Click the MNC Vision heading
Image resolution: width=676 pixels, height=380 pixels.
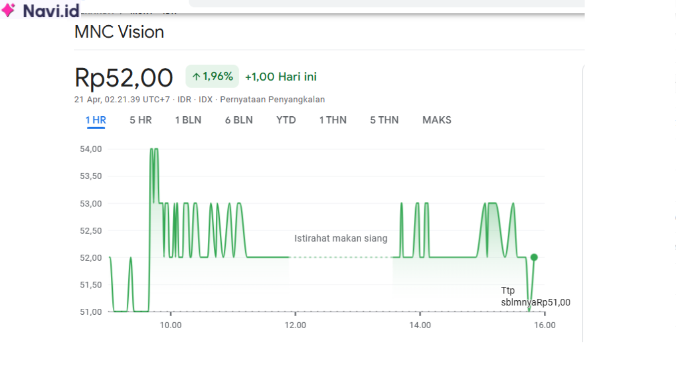pos(119,32)
